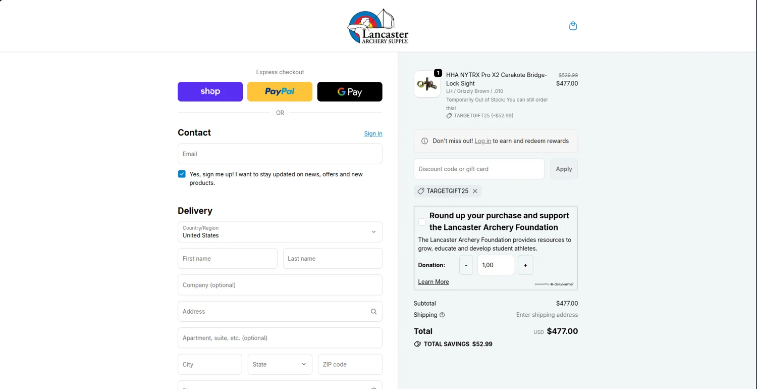Image resolution: width=757 pixels, height=389 pixels.
Task: Click the Lancaster Archery Supply logo
Action: (x=378, y=26)
